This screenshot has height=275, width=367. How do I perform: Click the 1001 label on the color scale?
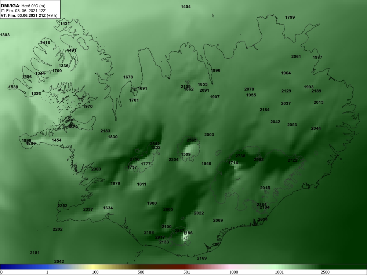[x=279, y=272]
